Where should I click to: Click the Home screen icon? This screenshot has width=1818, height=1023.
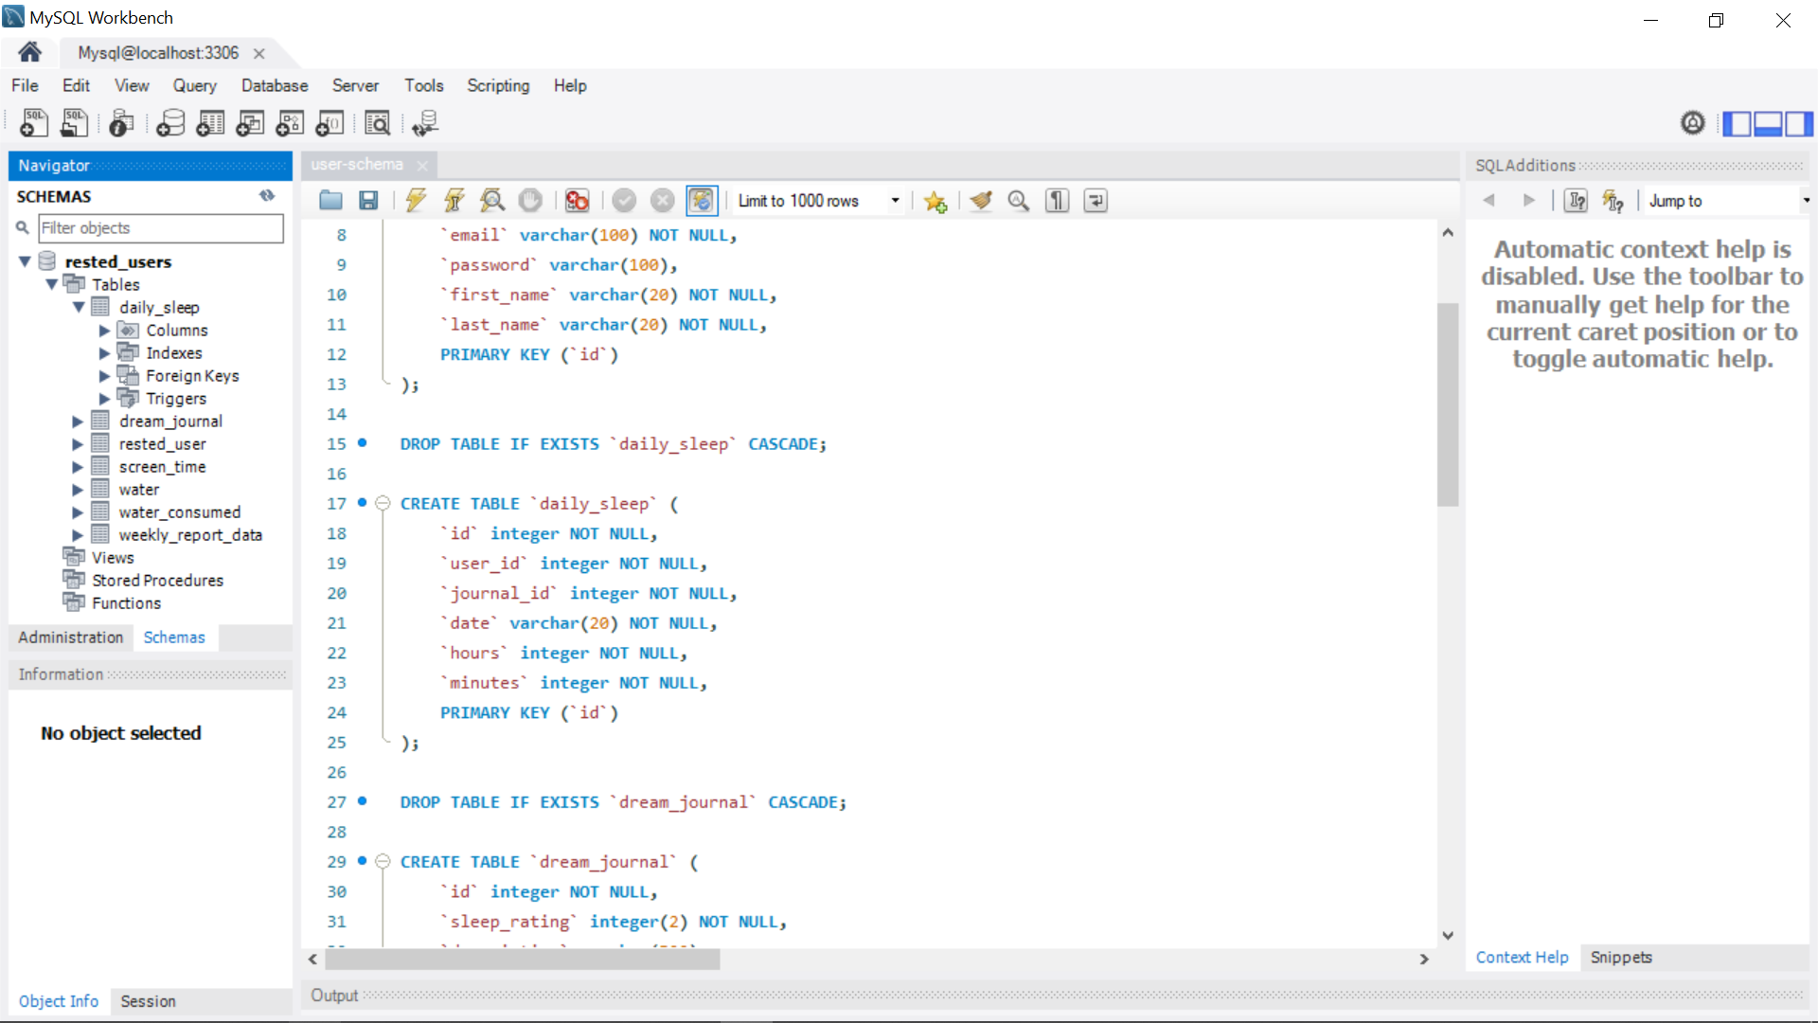29,52
